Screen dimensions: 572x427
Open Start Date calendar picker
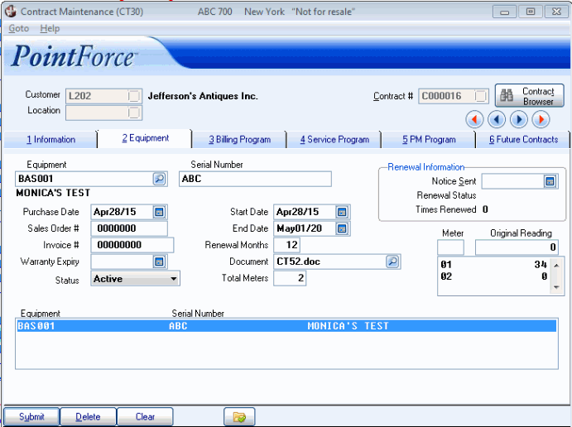tap(342, 212)
